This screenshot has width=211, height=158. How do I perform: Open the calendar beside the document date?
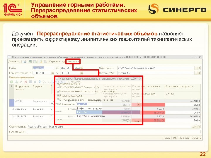point(81,68)
